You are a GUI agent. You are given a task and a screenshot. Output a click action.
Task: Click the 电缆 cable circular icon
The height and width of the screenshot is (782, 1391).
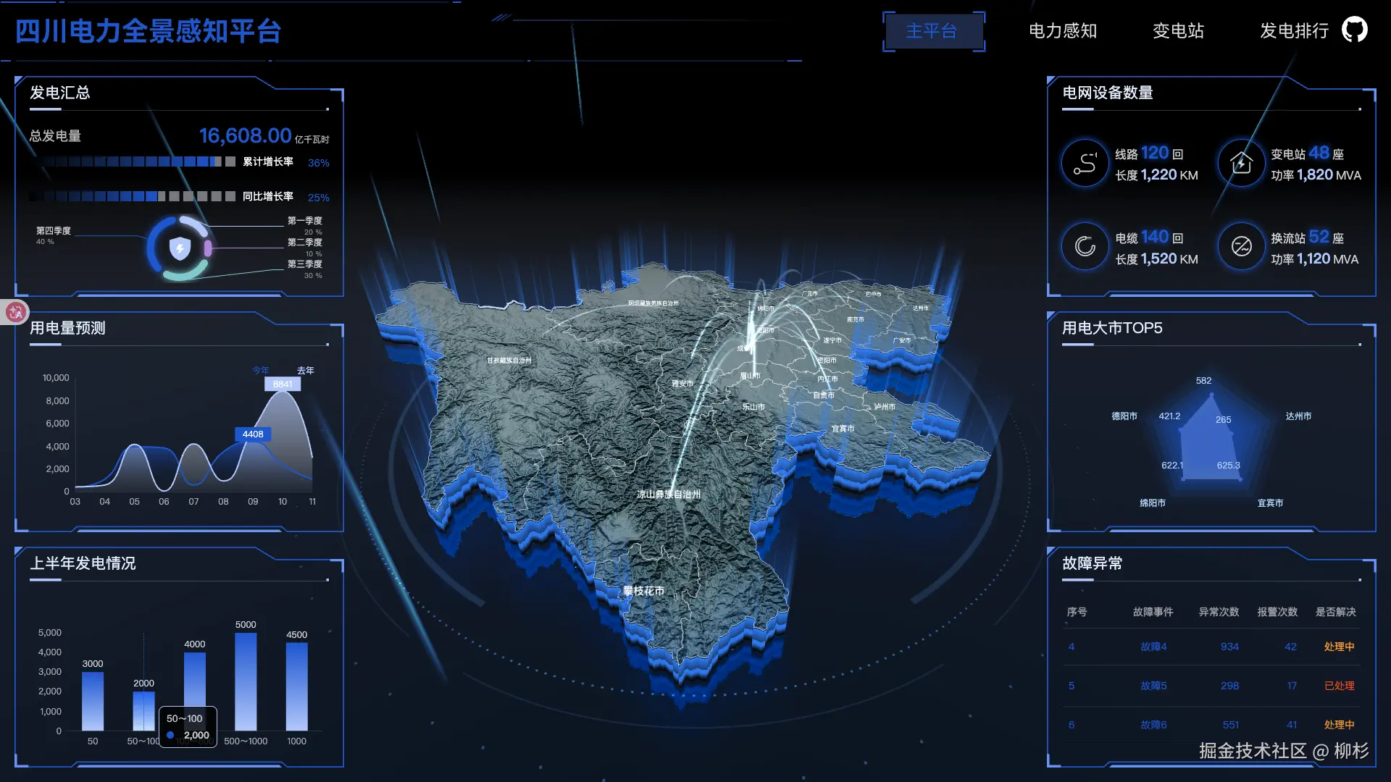coord(1085,247)
